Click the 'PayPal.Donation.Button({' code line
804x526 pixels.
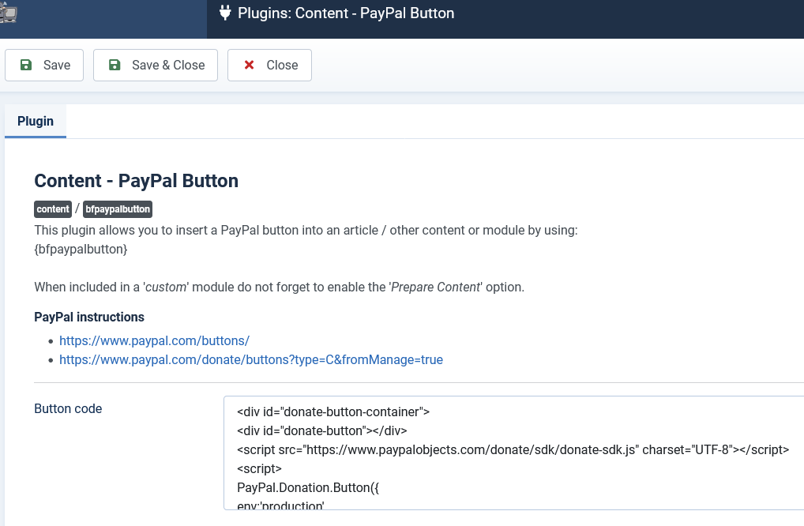point(308,487)
